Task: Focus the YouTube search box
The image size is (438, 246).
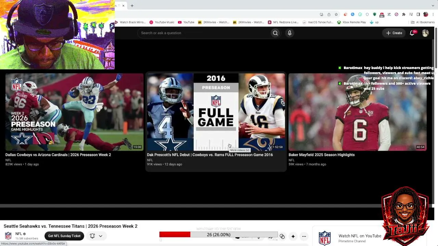Action: tap(204, 33)
